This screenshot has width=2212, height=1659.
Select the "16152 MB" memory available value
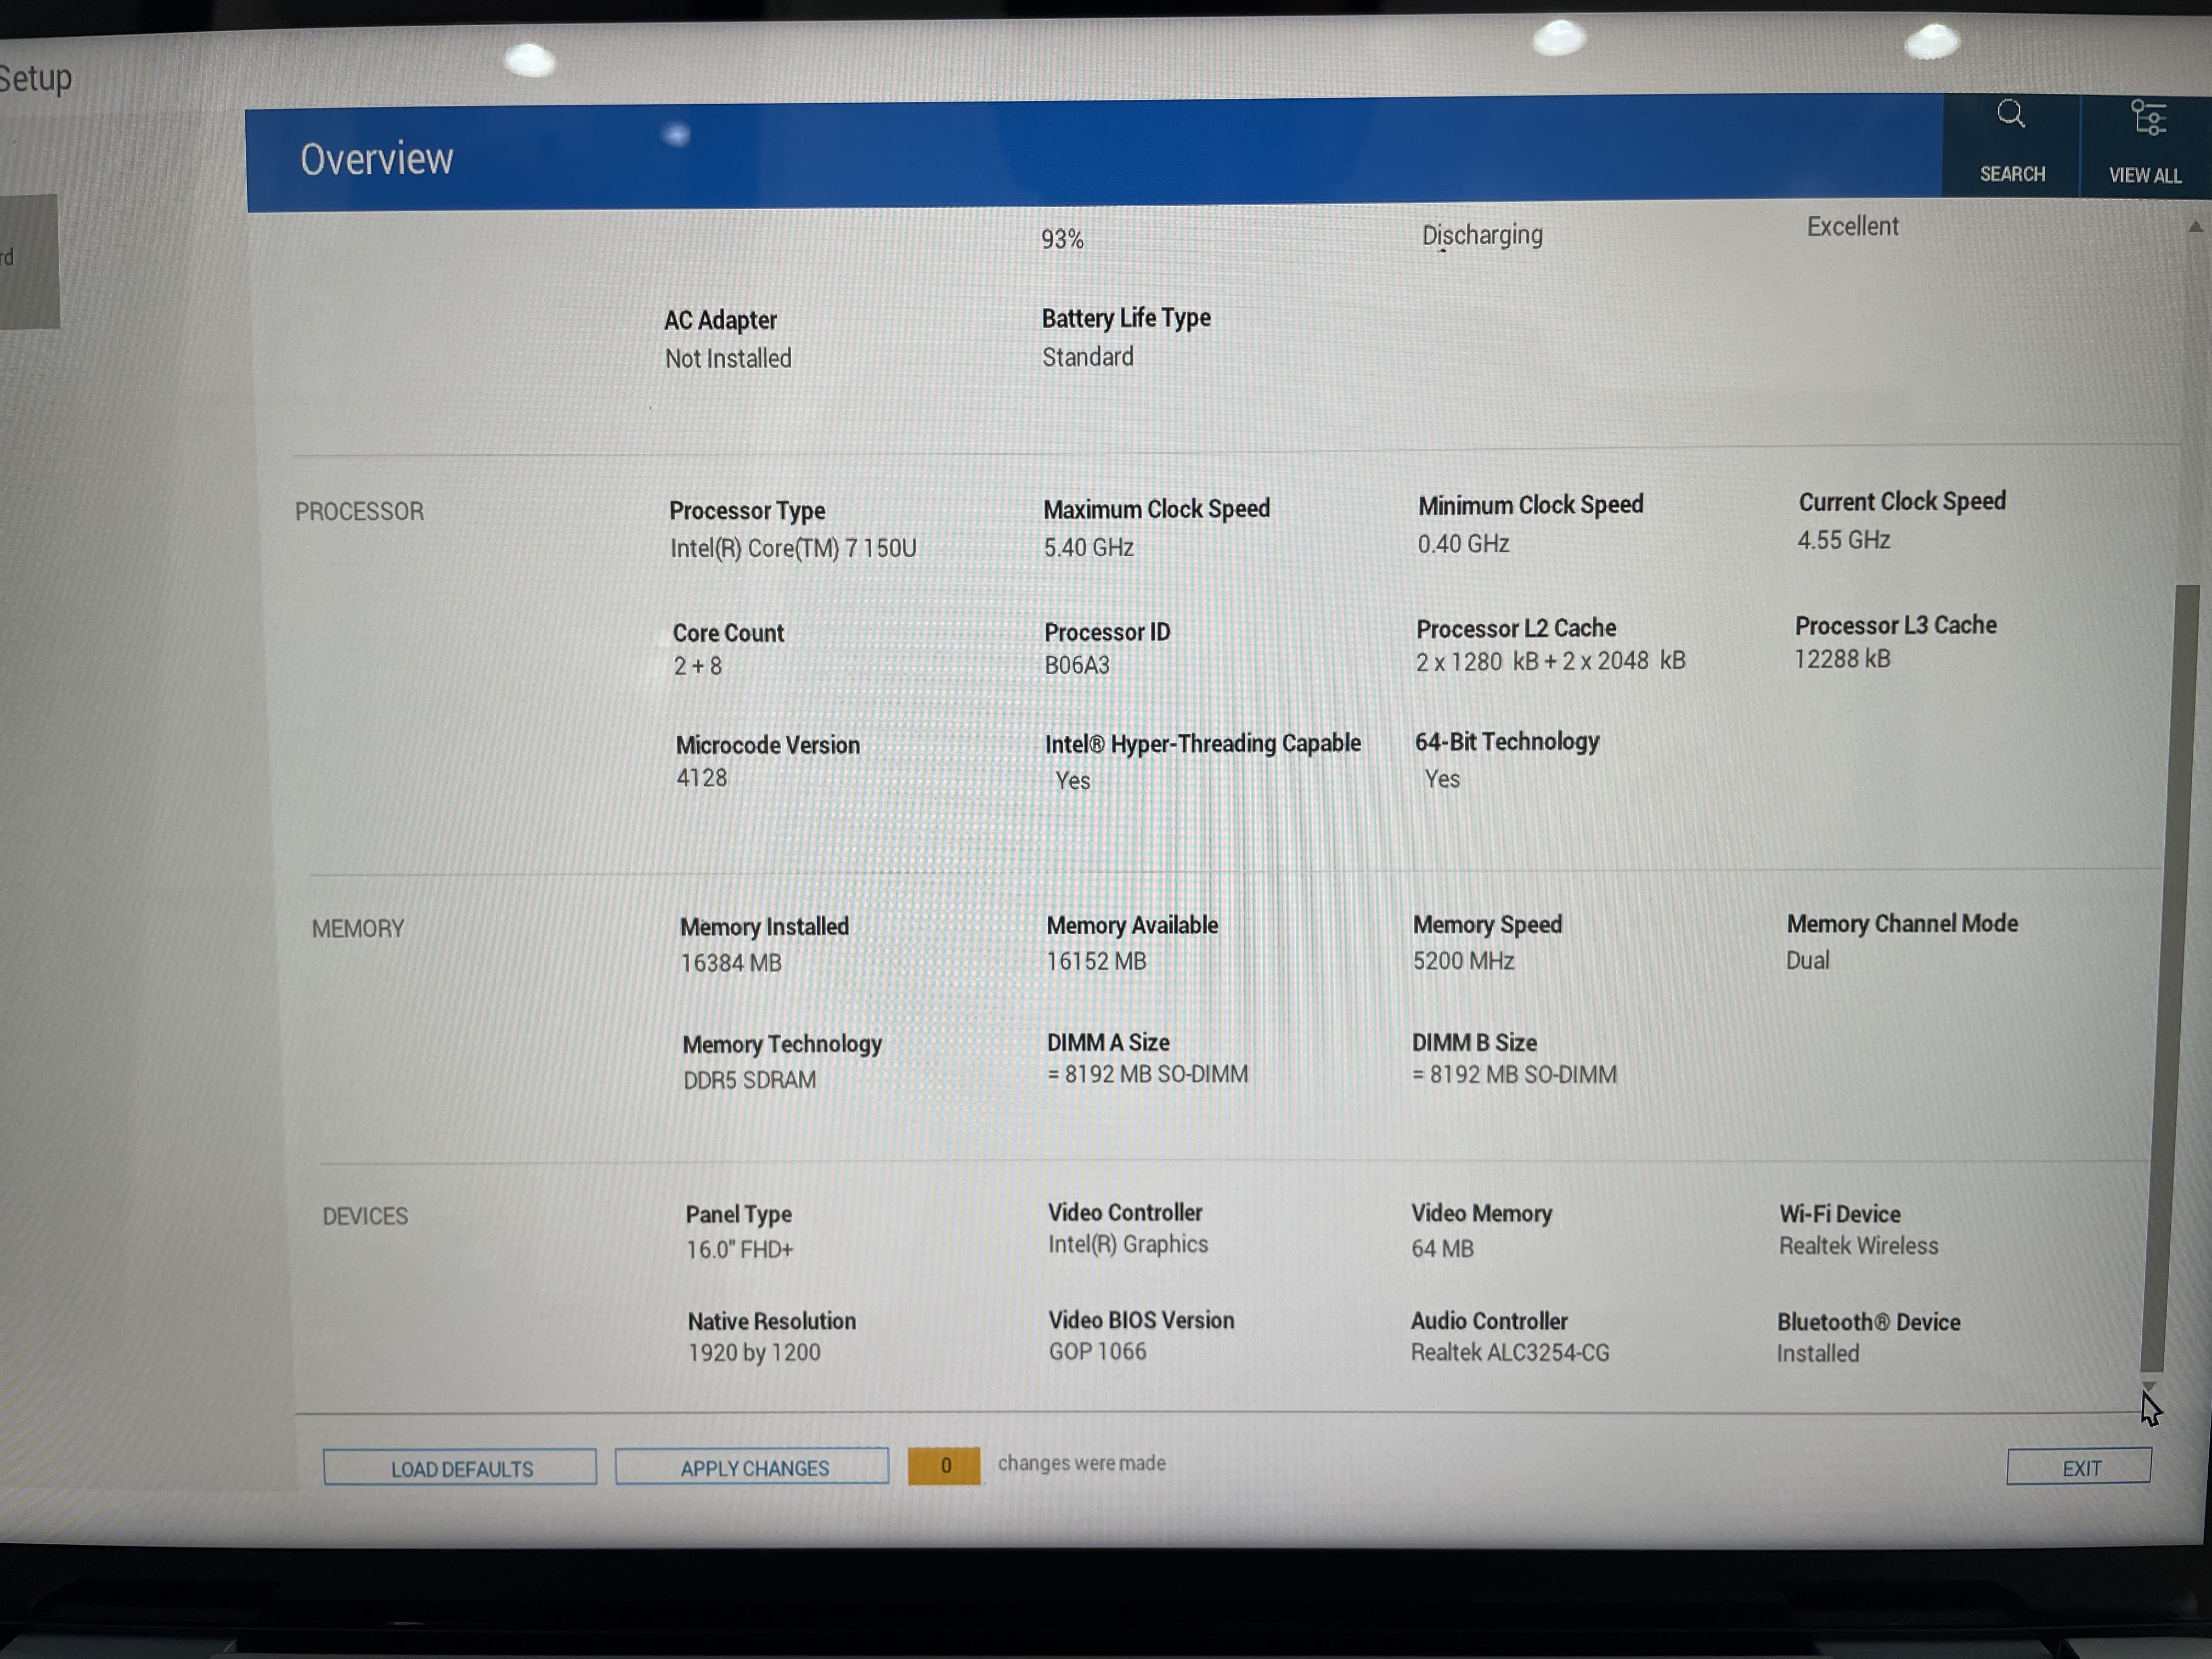click(x=1096, y=961)
